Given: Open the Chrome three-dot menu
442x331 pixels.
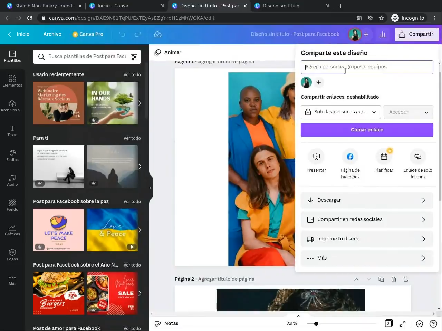Looking at the screenshot, I should tap(434, 18).
